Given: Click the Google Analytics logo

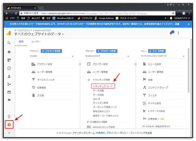Looking at the screenshot, I should [x=9, y=33].
